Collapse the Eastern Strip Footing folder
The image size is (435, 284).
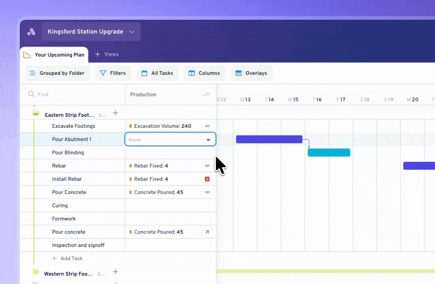tap(36, 113)
